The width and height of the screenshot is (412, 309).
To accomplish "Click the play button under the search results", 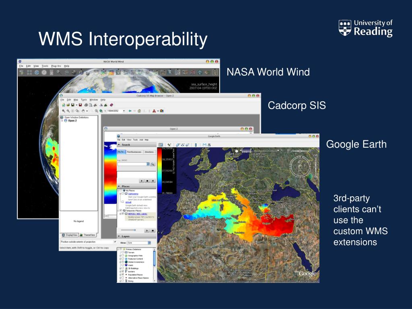I will pos(142,181).
